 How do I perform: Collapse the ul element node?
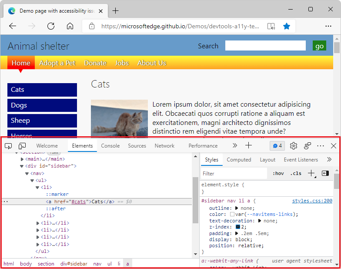[32, 180]
